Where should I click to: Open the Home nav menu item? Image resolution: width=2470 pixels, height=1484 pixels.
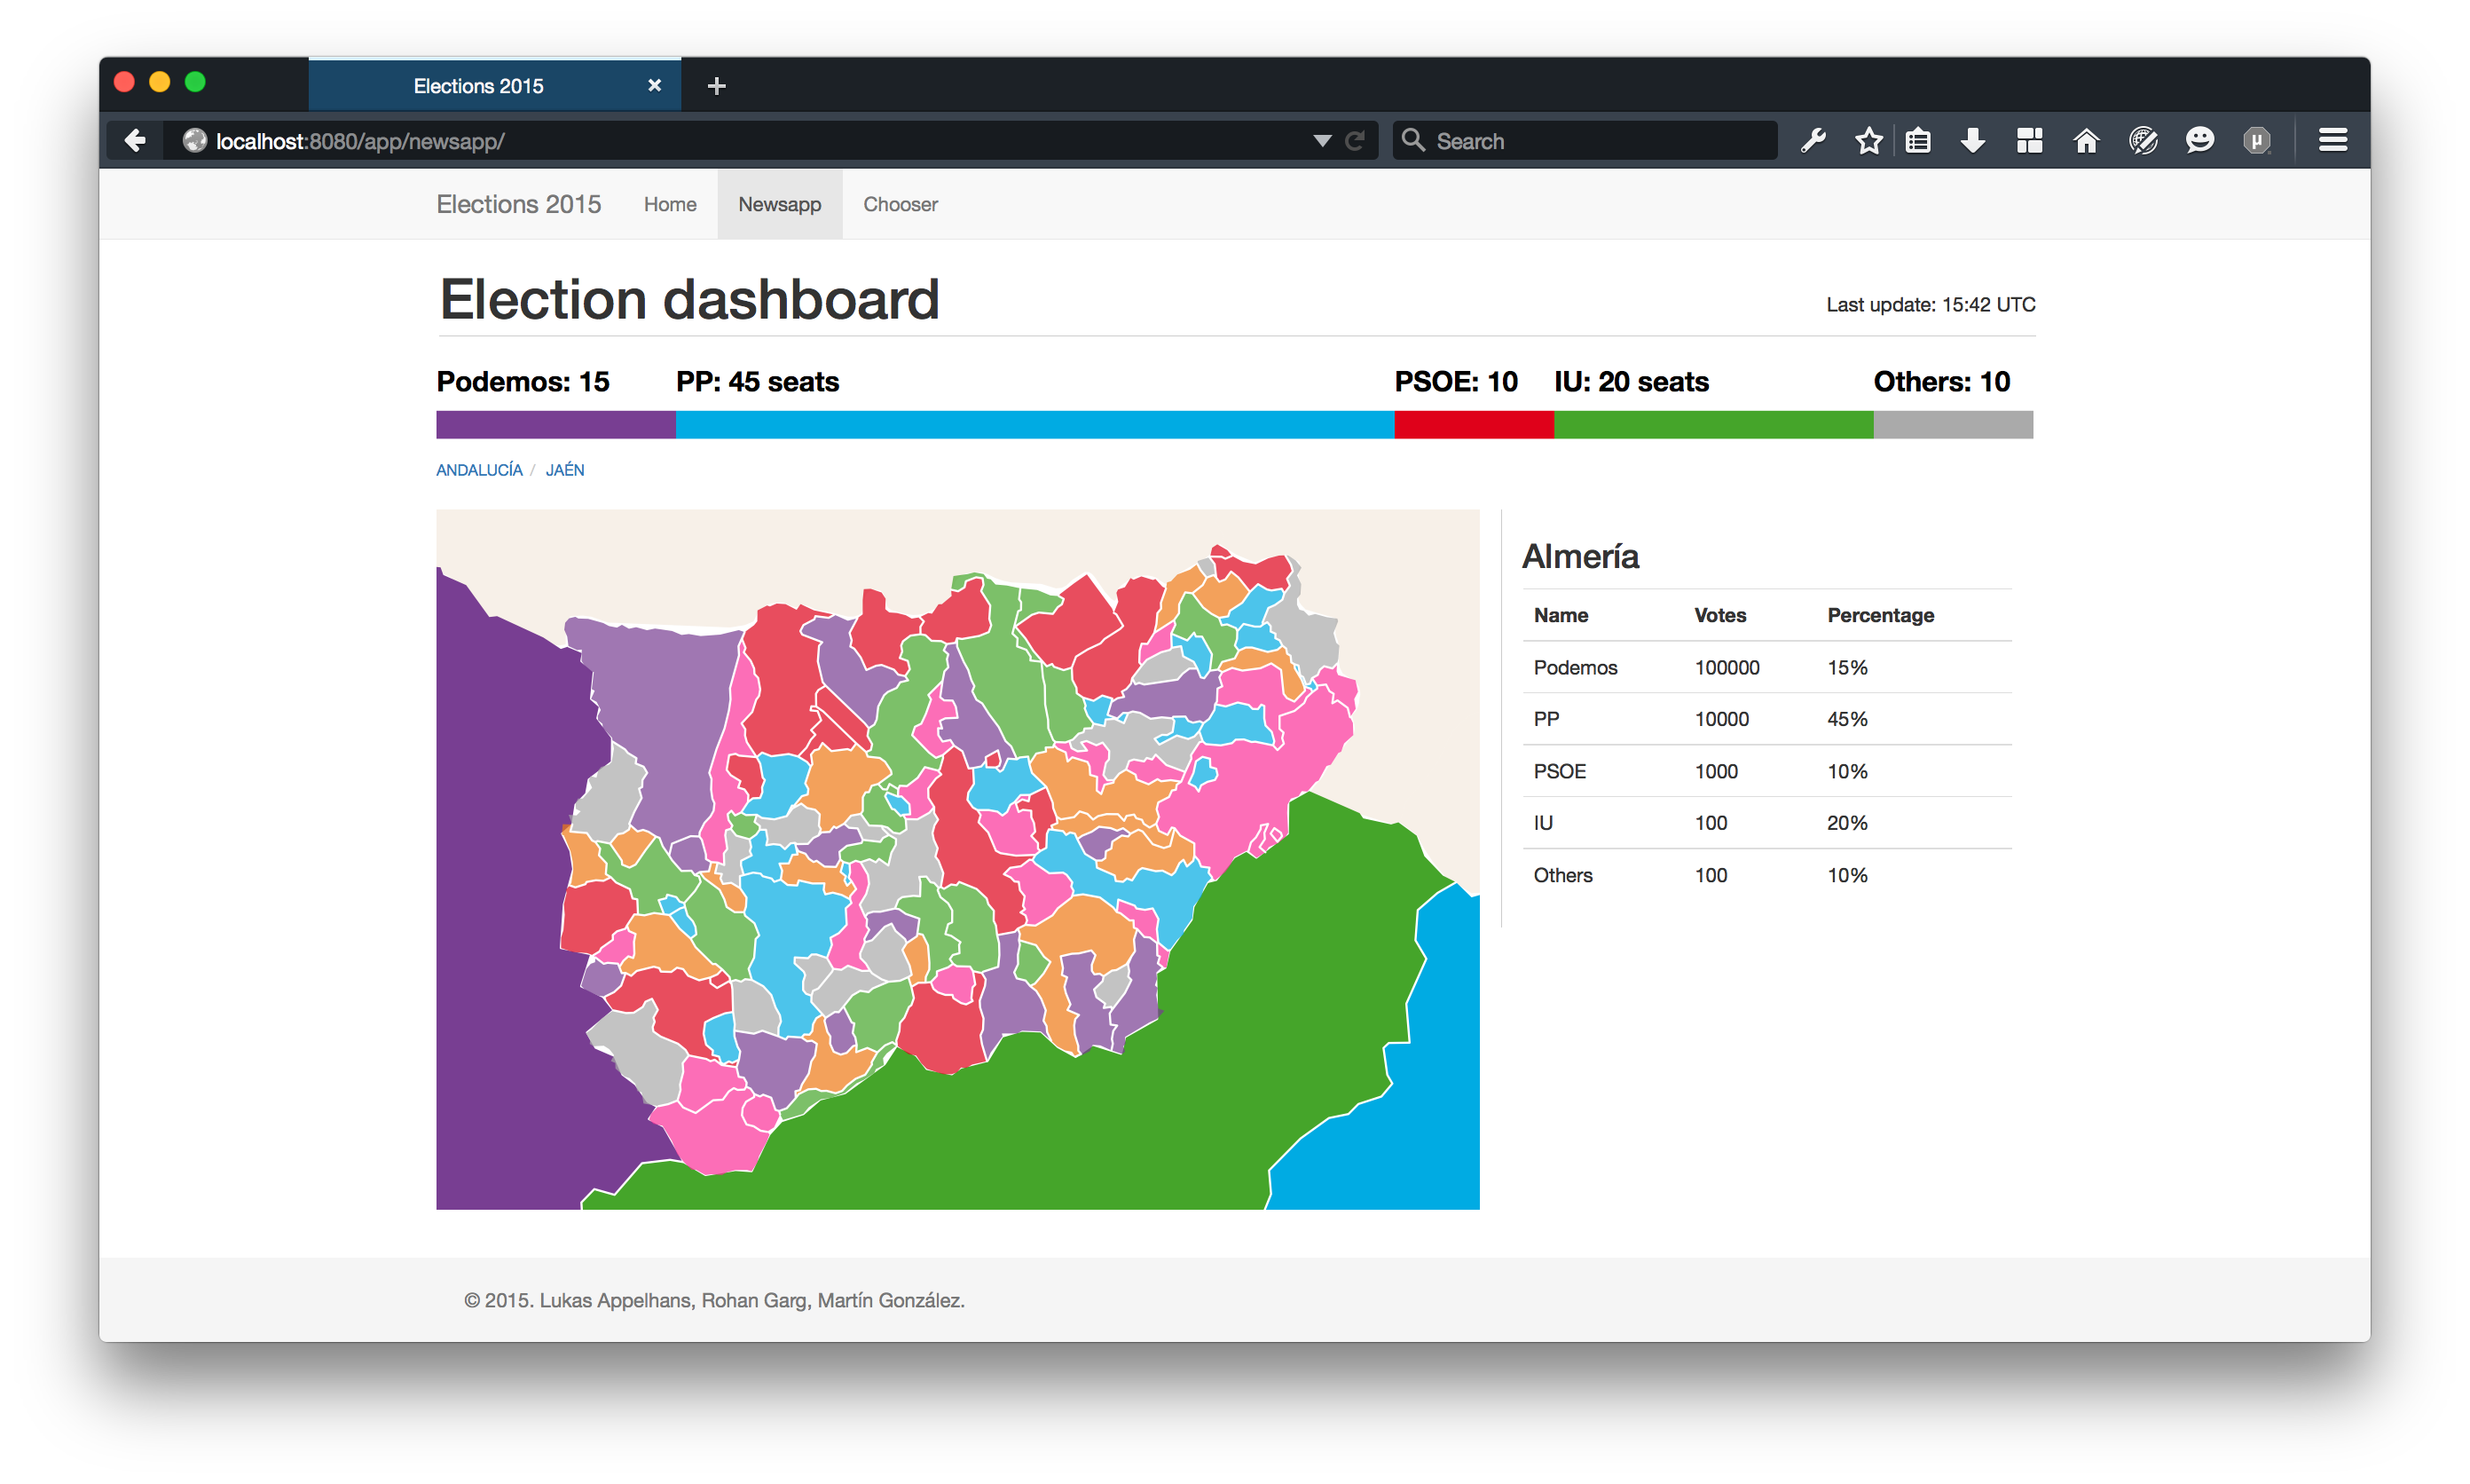point(670,204)
